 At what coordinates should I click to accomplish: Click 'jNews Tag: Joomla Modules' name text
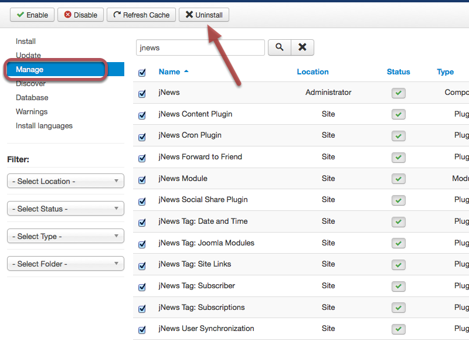[x=206, y=243]
